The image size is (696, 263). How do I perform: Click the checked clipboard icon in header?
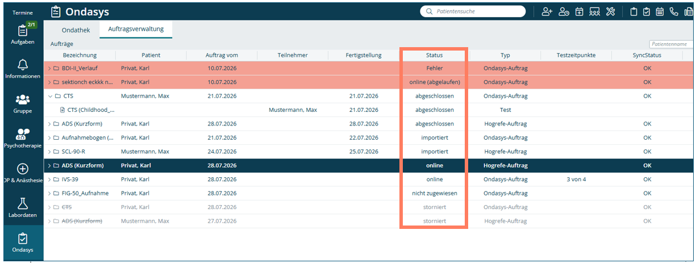coord(647,11)
